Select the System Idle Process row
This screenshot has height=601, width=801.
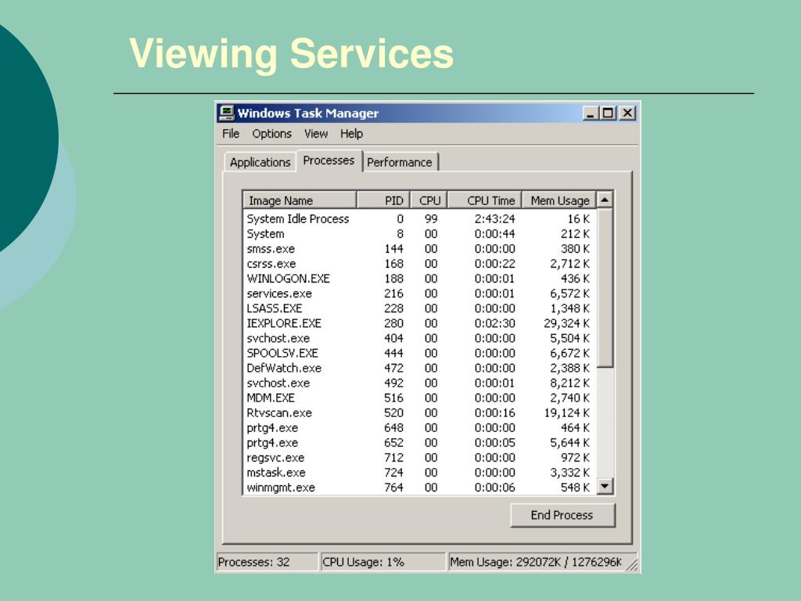pyautogui.click(x=419, y=219)
